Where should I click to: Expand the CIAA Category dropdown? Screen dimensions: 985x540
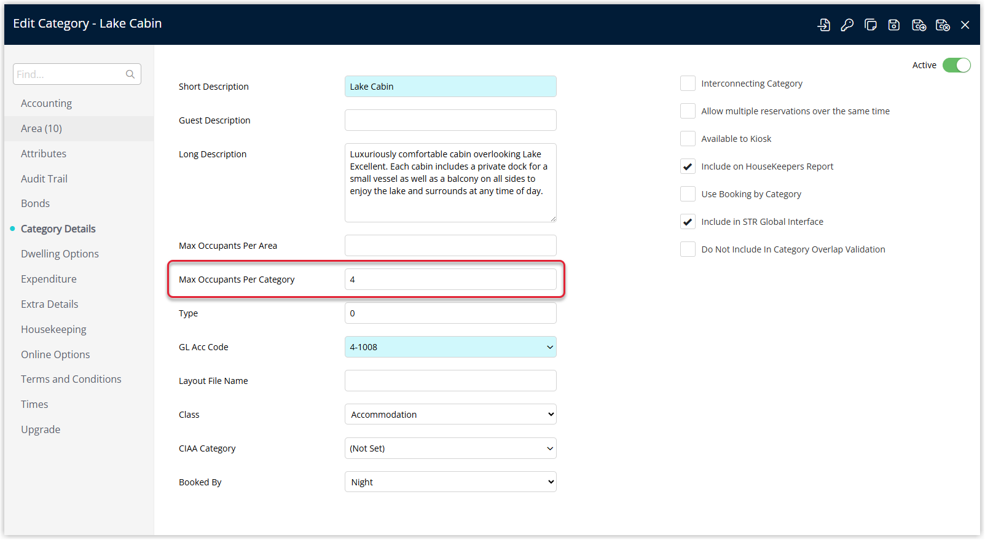(x=450, y=448)
